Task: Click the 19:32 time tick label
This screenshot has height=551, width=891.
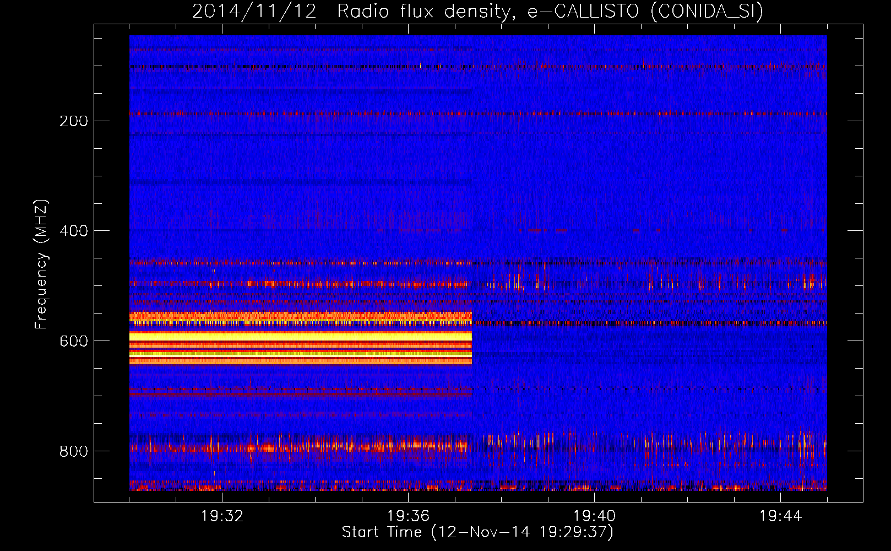Action: pos(222,516)
